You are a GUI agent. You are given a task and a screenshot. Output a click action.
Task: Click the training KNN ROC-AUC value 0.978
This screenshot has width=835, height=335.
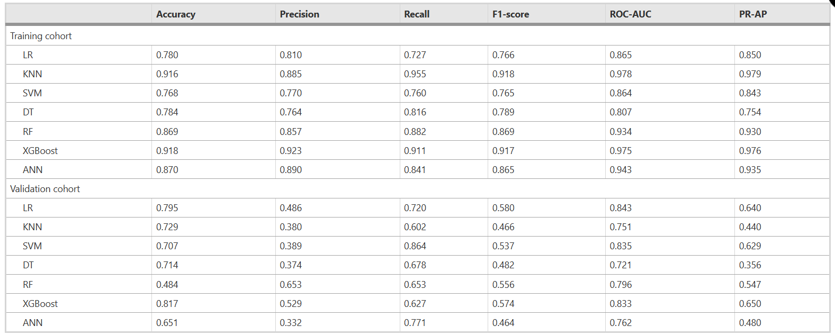(621, 74)
